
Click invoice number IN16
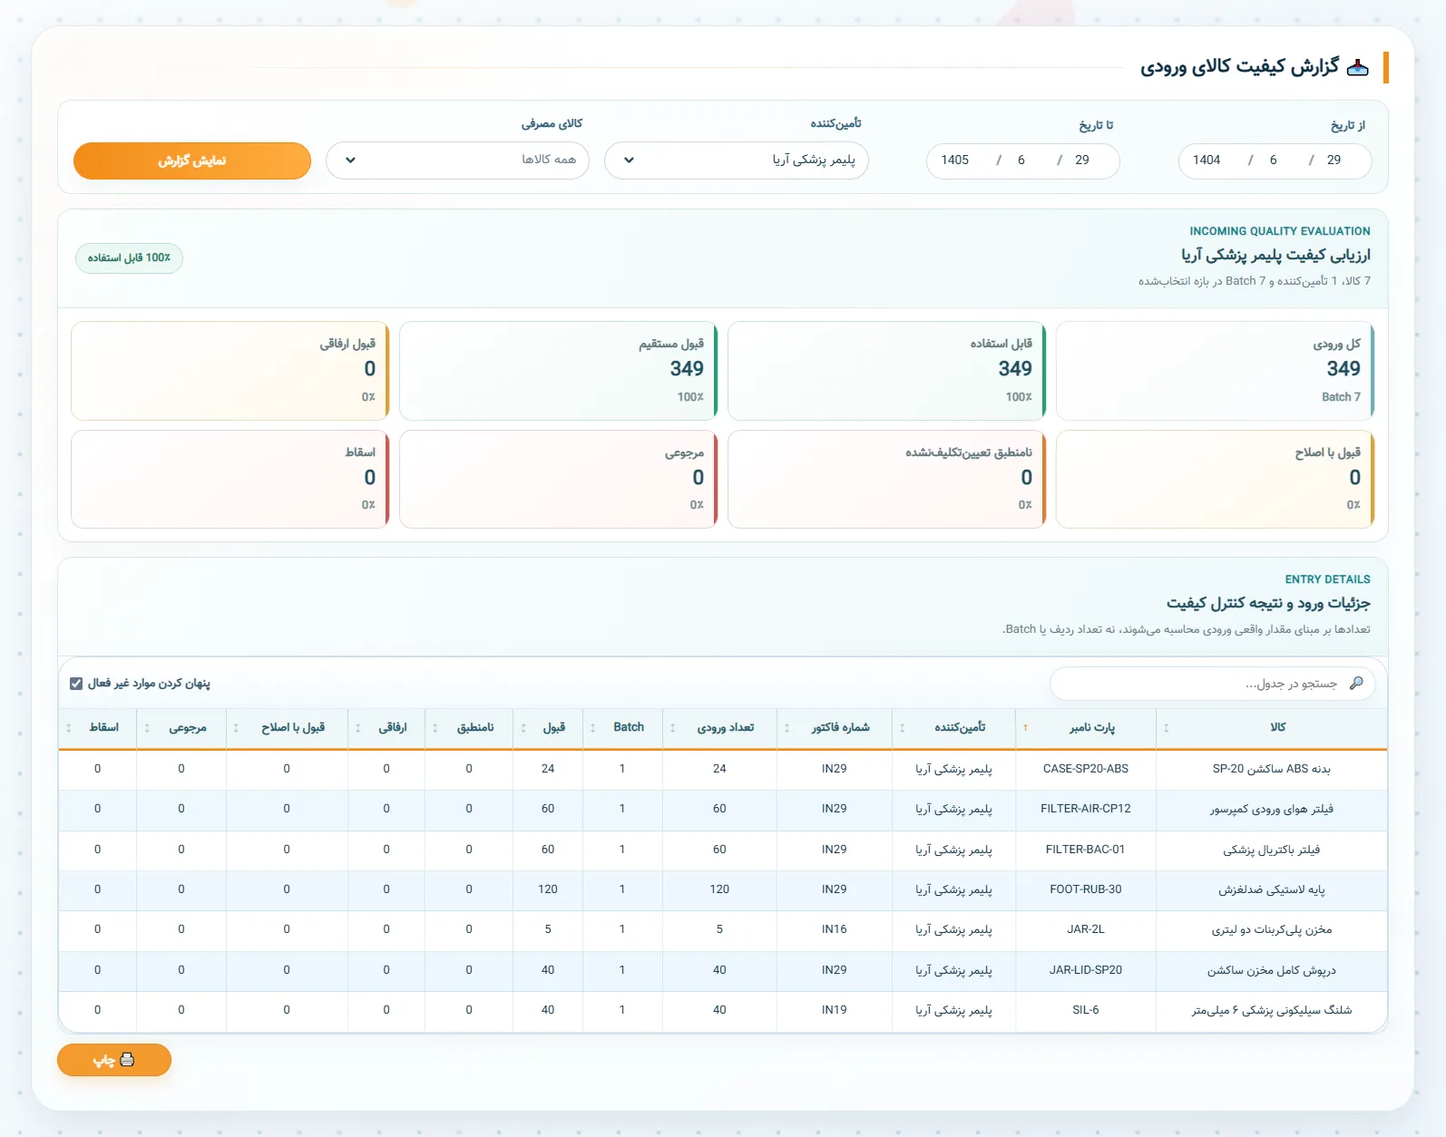pos(835,929)
